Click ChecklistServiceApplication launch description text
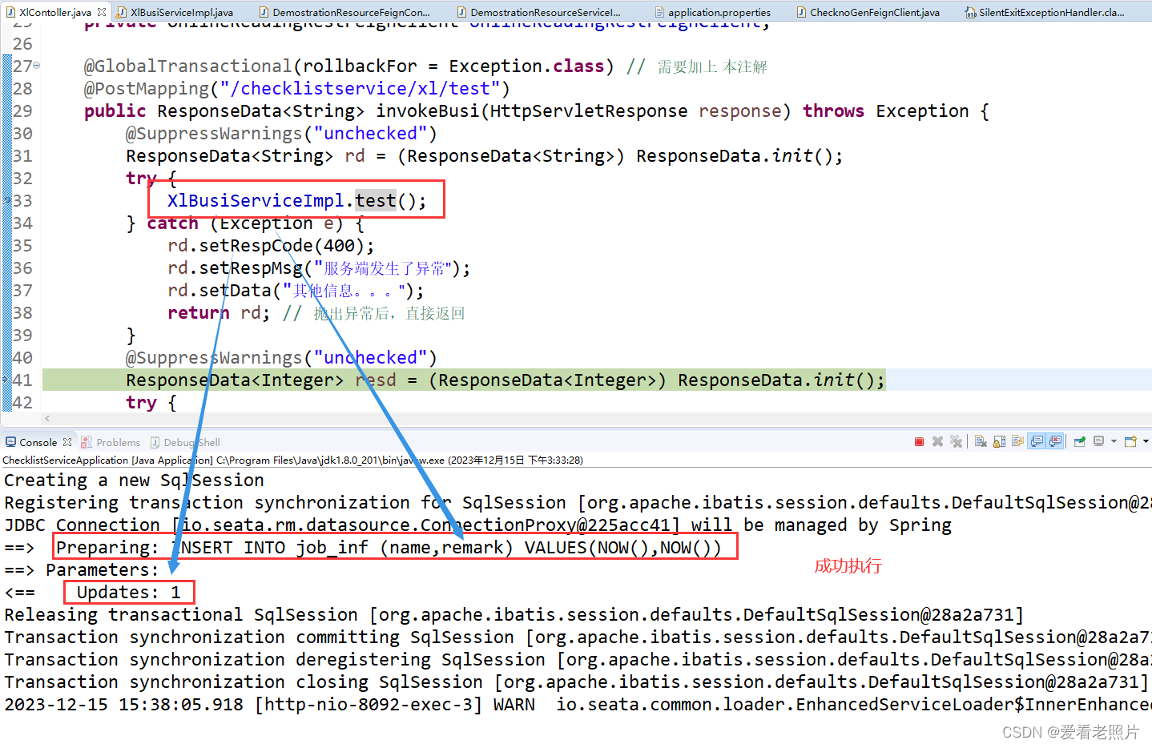The width and height of the screenshot is (1152, 748). point(292,460)
